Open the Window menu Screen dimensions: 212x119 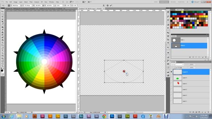pos(52,2)
